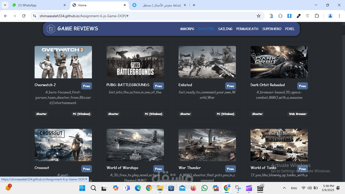
Task: Activate the color picker eyedropper extension
Action: (299, 16)
